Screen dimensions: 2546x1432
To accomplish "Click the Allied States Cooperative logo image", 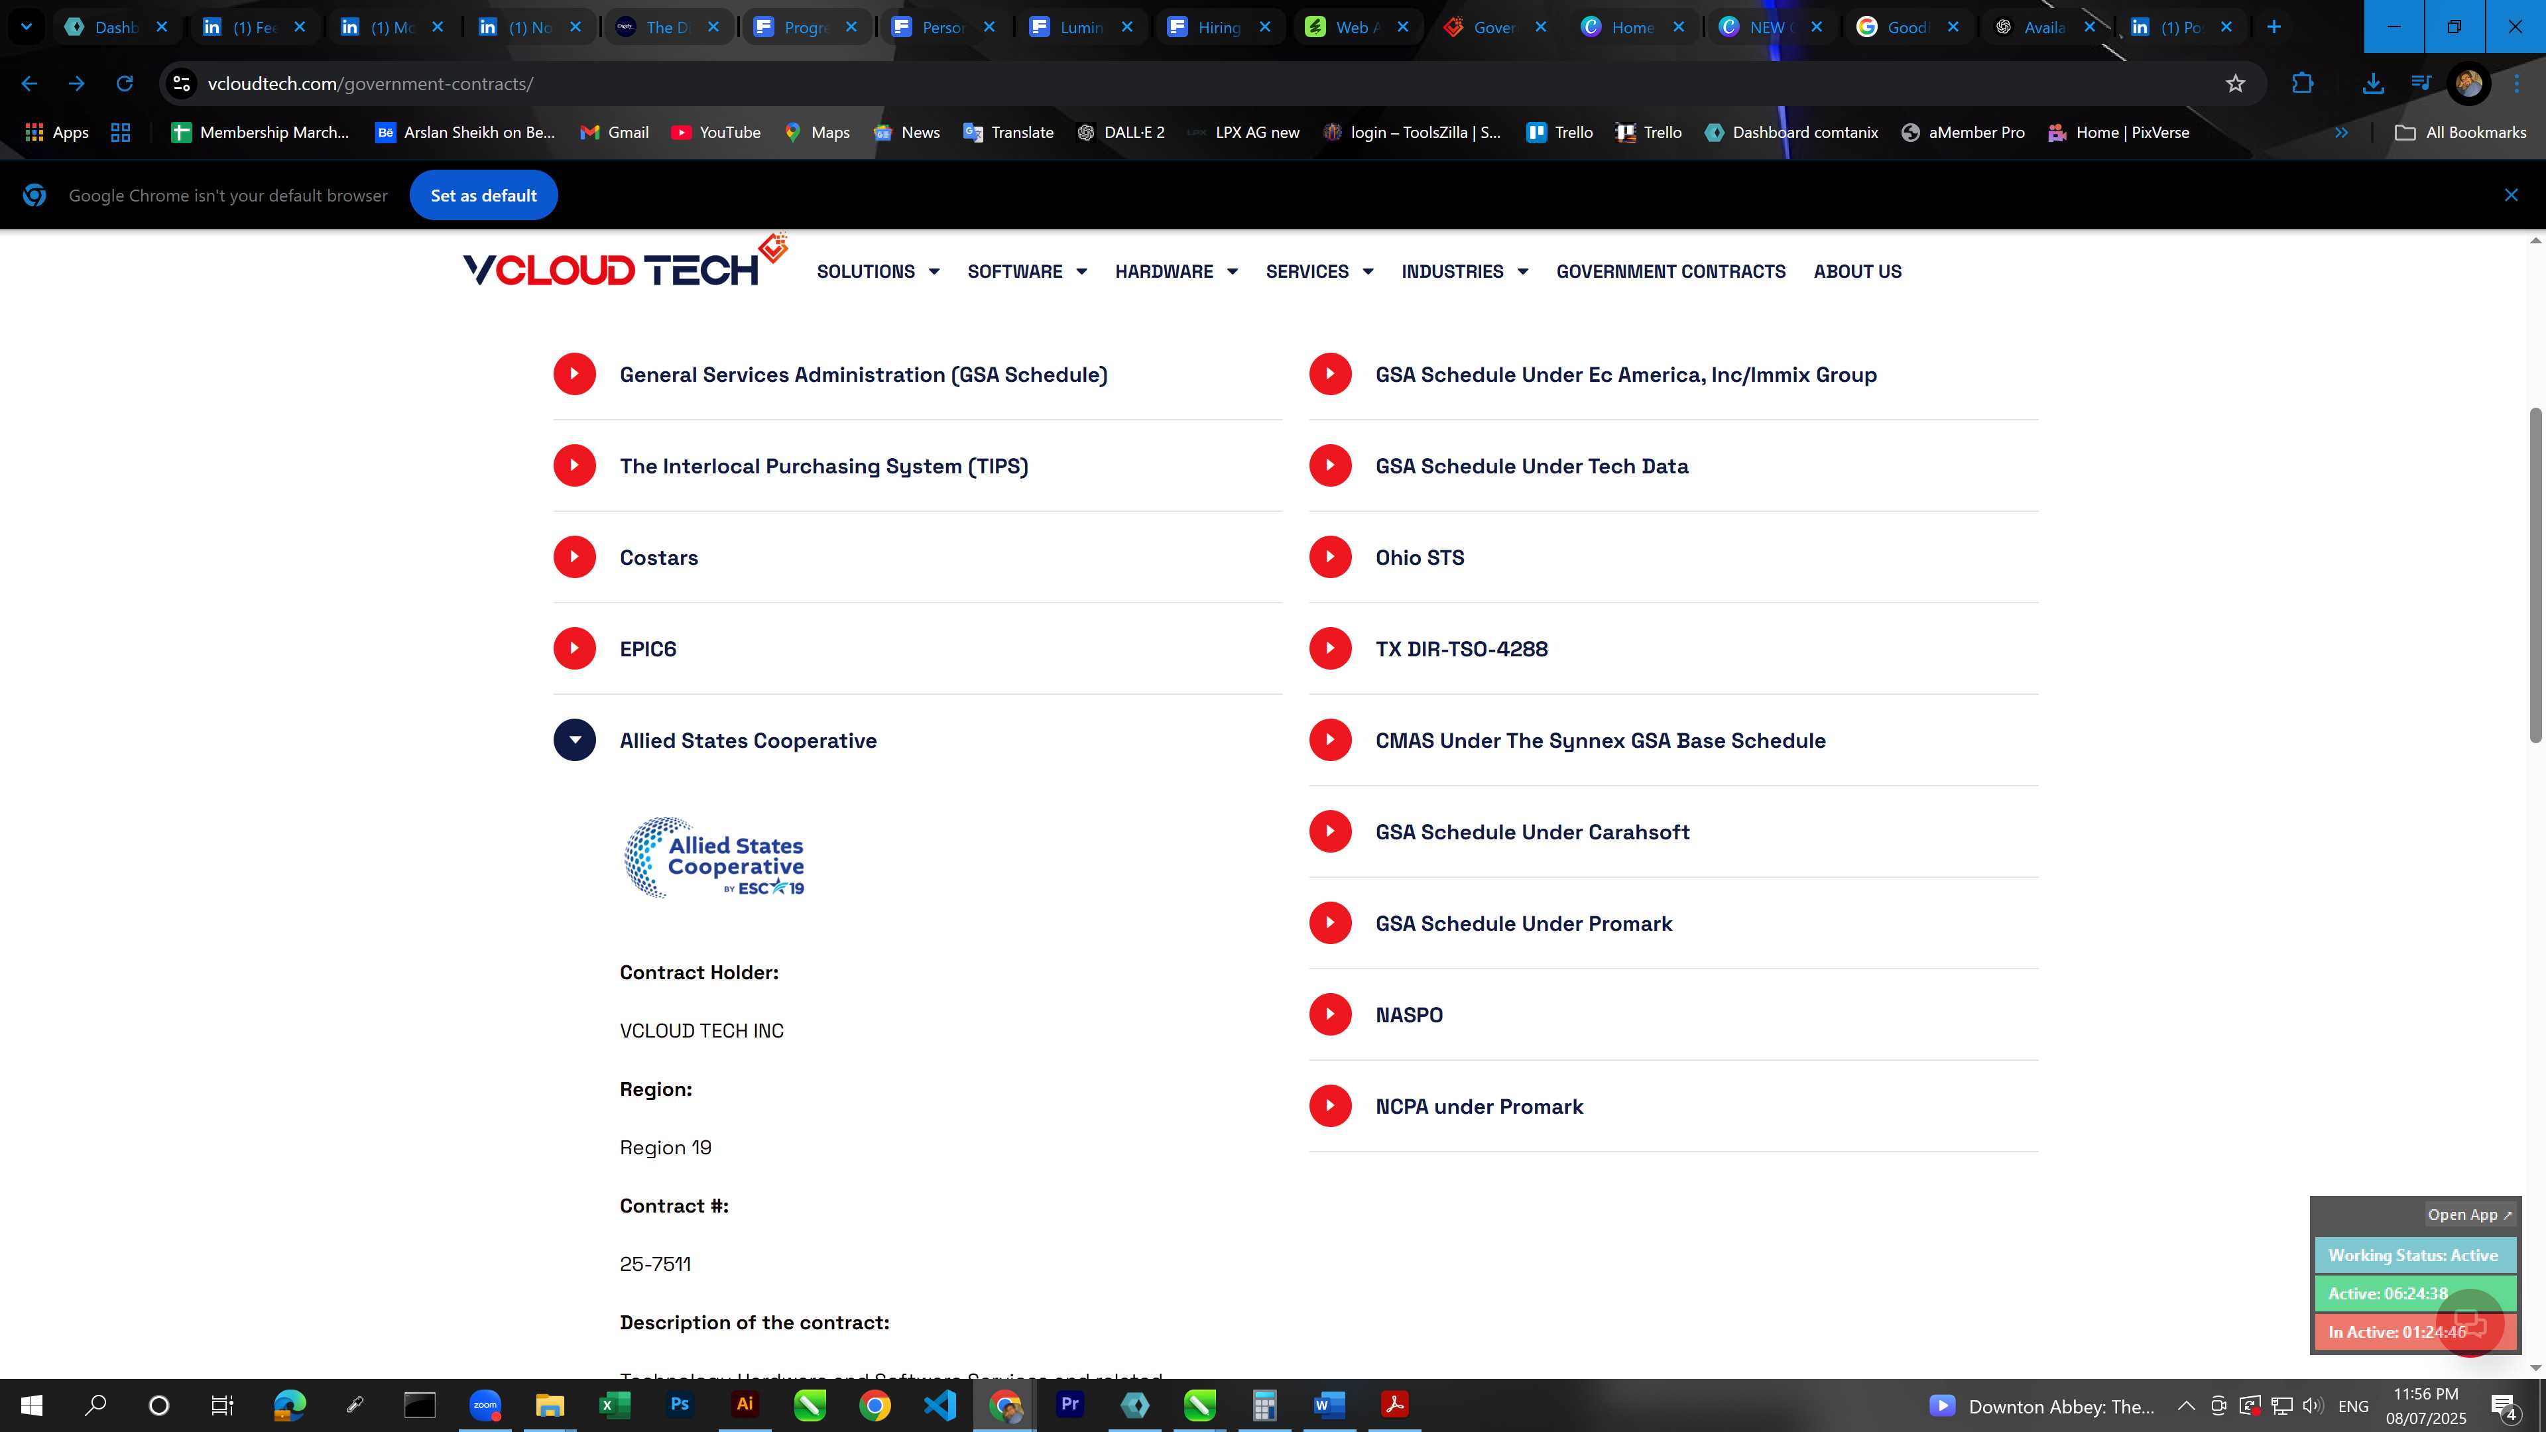I will 715,858.
